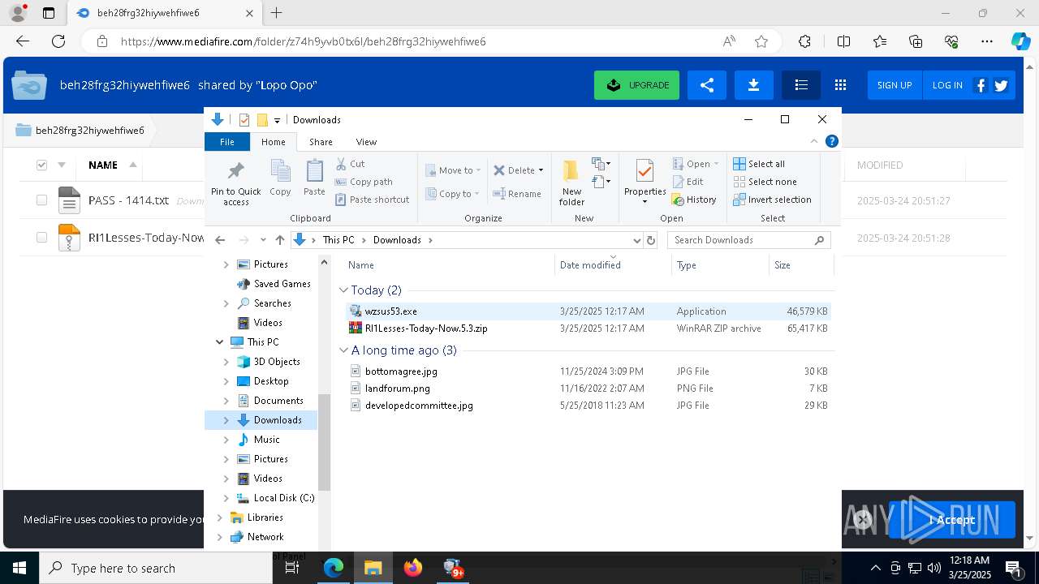Switch MediaFire to grid view

click(x=840, y=85)
